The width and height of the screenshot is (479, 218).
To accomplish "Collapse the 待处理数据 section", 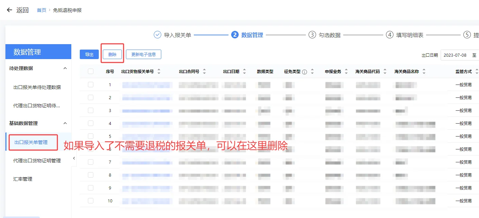I will (x=65, y=68).
